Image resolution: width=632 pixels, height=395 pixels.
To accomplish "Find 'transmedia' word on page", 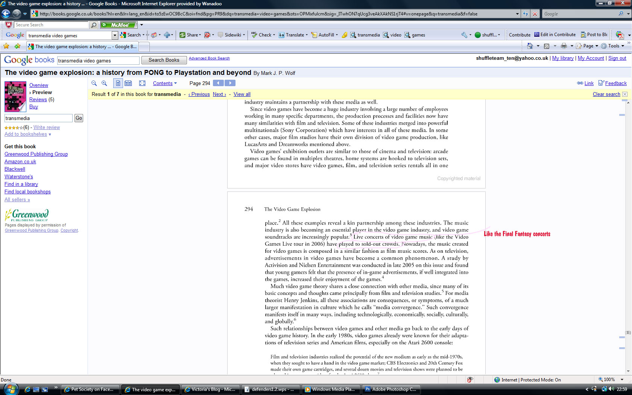I will [365, 35].
